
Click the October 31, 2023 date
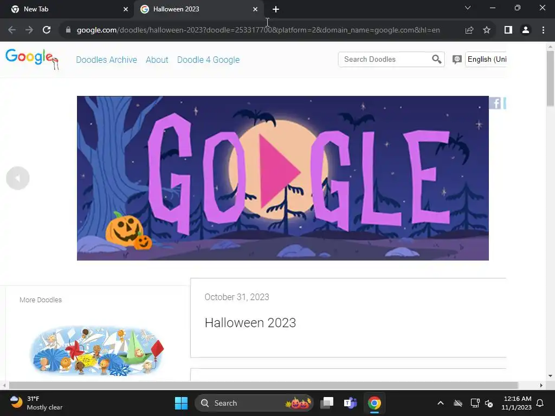[x=237, y=297]
